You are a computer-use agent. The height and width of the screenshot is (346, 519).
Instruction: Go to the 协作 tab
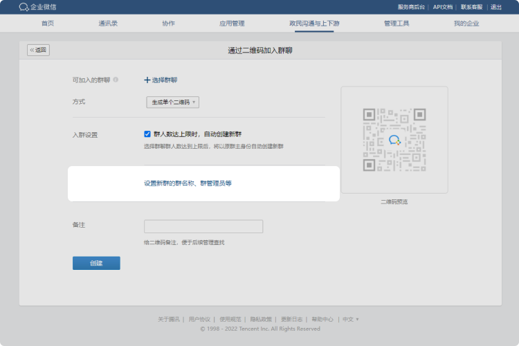point(168,23)
